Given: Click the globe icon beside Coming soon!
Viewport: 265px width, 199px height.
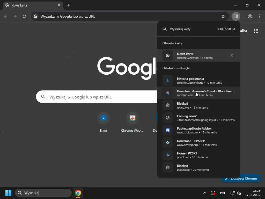Looking at the screenshot, I should (x=168, y=118).
